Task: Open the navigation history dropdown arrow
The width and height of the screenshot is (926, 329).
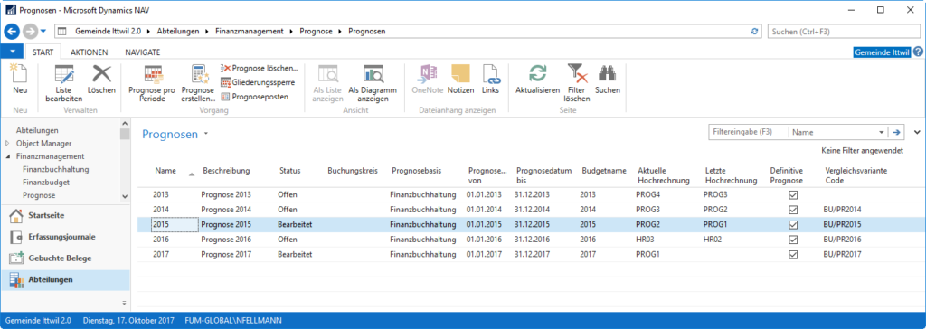Action: [43, 32]
